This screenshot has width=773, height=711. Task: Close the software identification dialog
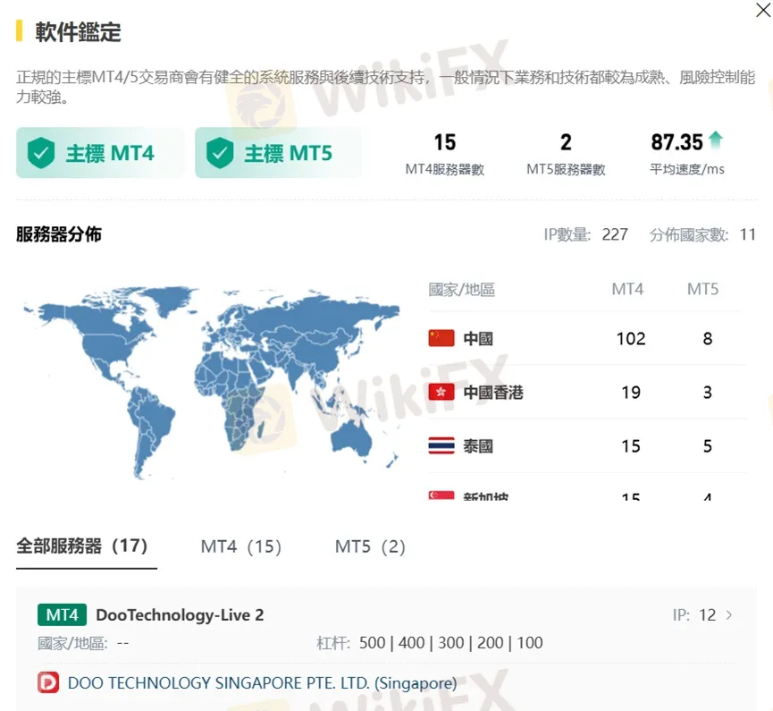762,10
